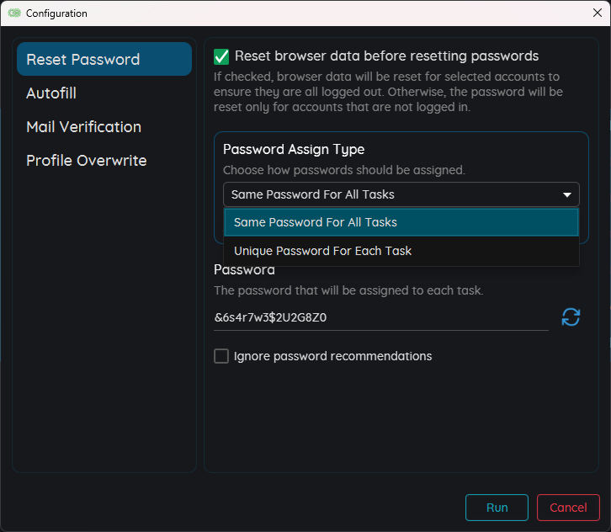Click the regenerate password refresh icon
611x532 pixels.
(571, 317)
